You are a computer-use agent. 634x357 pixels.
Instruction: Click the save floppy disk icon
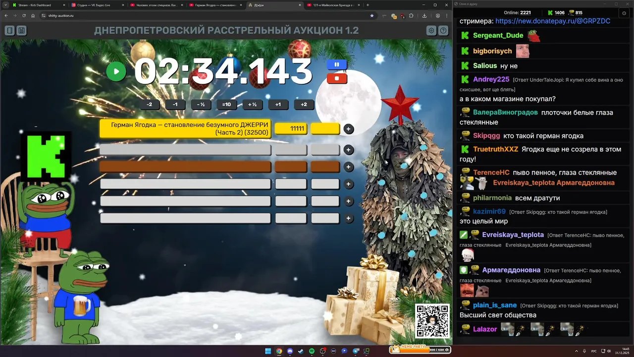tap(21, 31)
